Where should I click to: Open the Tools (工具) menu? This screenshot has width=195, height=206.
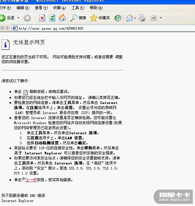tap(78, 8)
